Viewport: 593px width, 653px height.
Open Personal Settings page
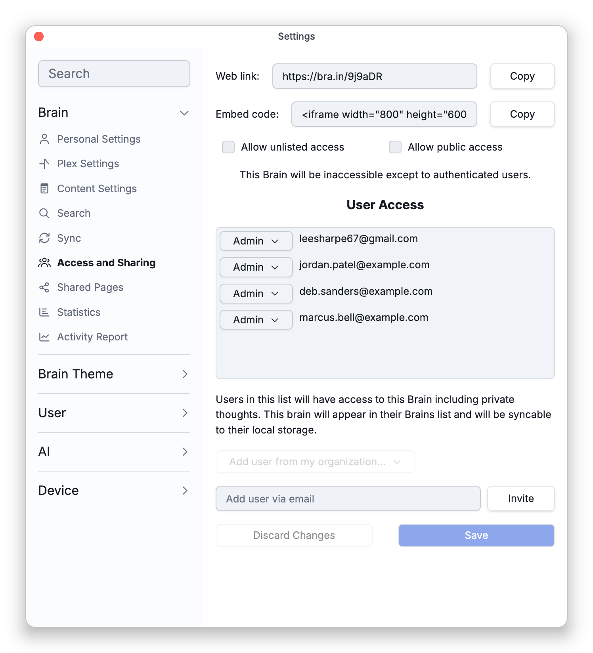click(x=99, y=139)
